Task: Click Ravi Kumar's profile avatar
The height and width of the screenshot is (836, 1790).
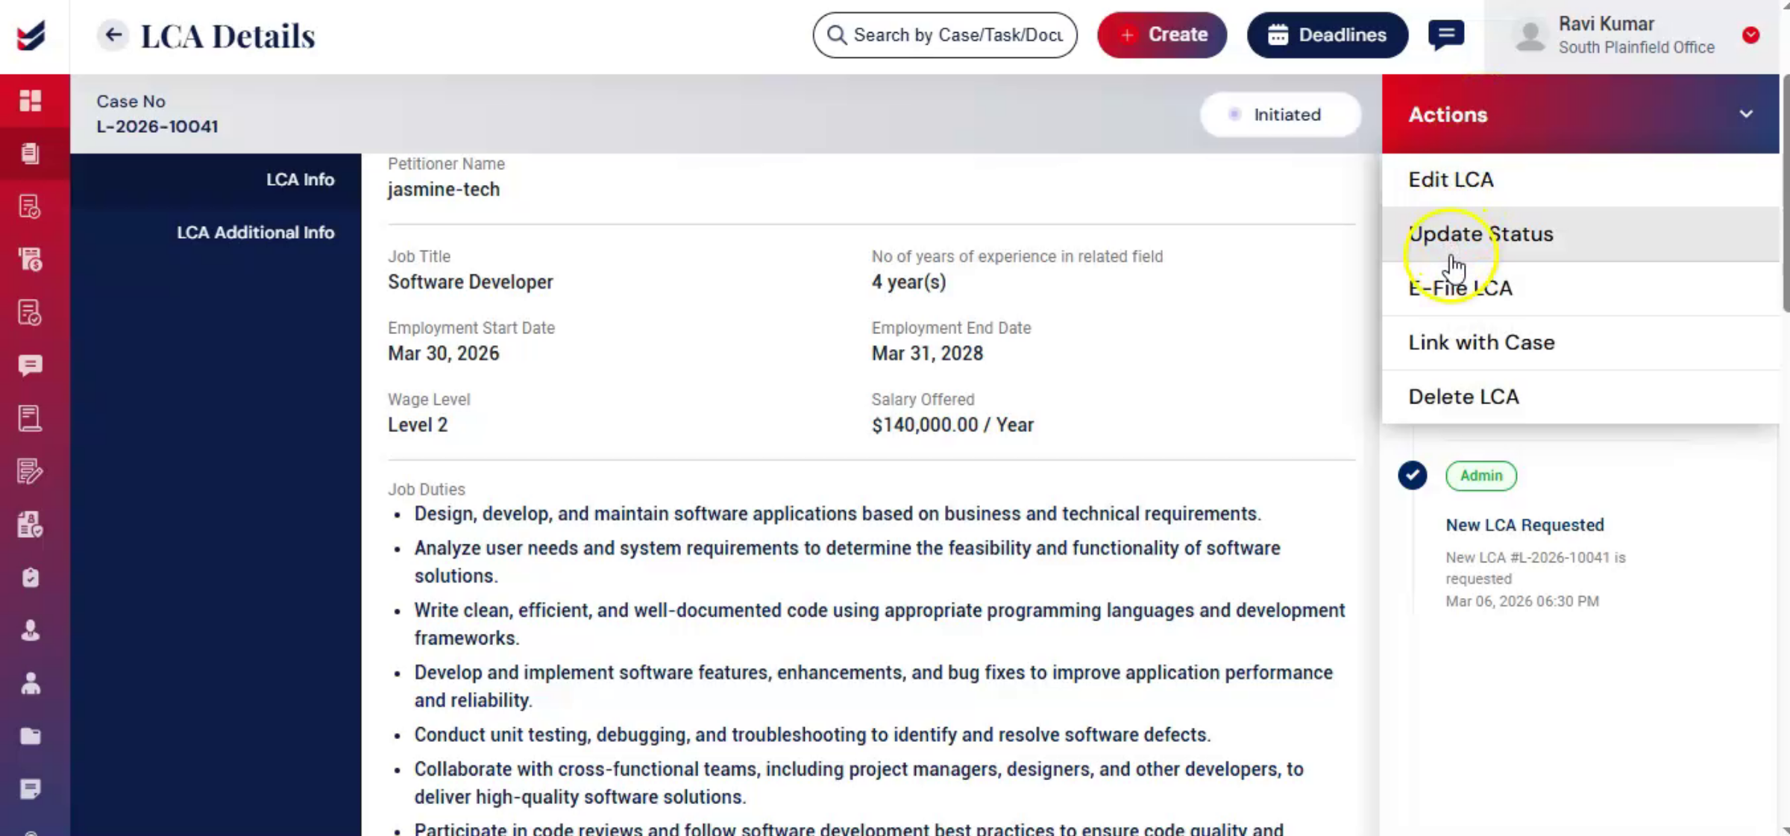Action: [x=1530, y=36]
